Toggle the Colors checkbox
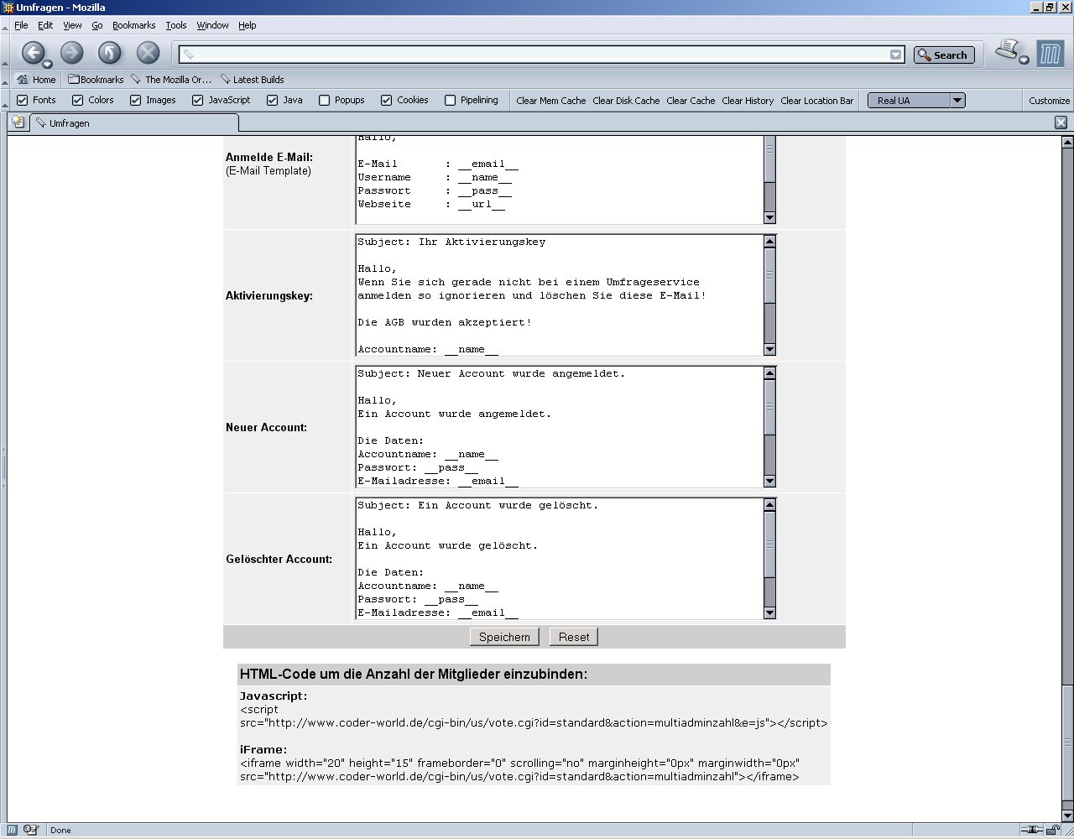This screenshot has width=1074, height=839. pos(78,100)
